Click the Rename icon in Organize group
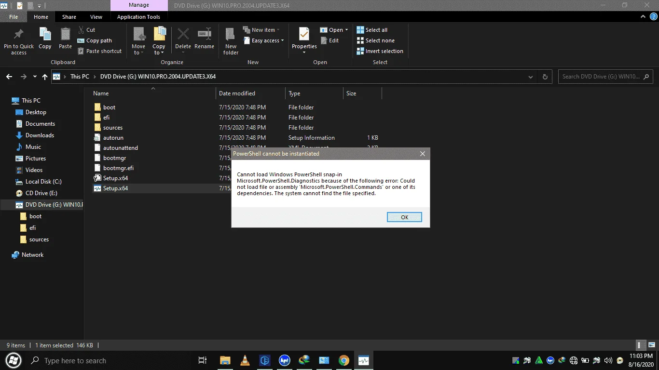This screenshot has width=659, height=370. coord(204,35)
